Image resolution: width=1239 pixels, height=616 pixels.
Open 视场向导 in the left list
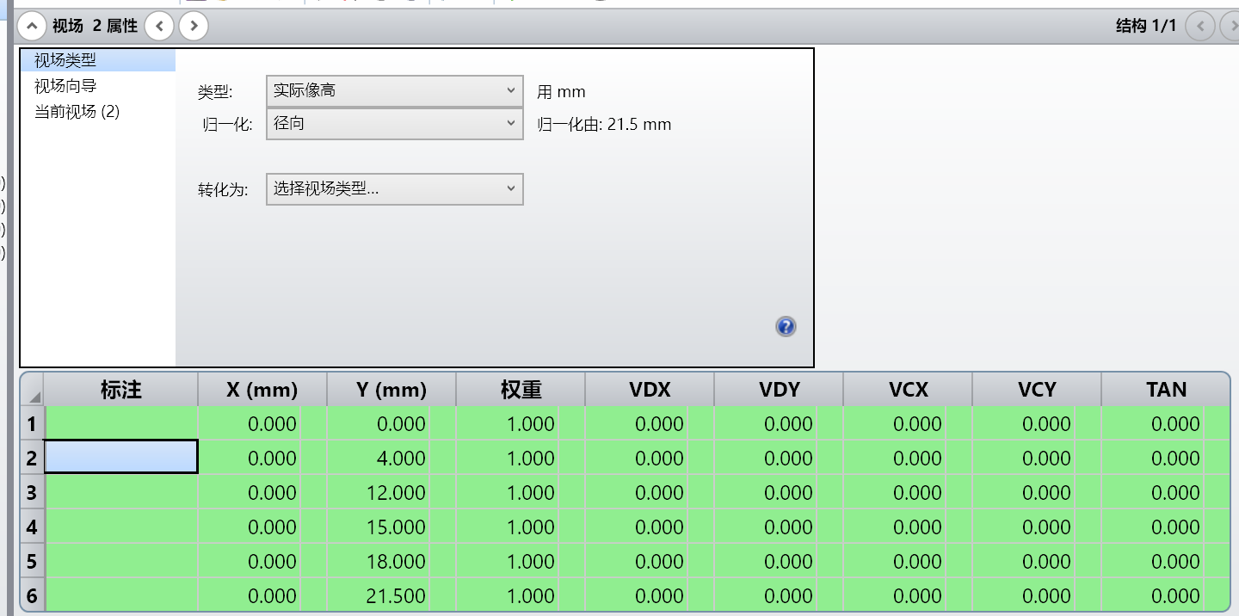click(x=65, y=86)
